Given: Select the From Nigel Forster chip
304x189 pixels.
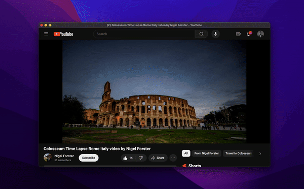Looking at the screenshot, I should coord(207,154).
